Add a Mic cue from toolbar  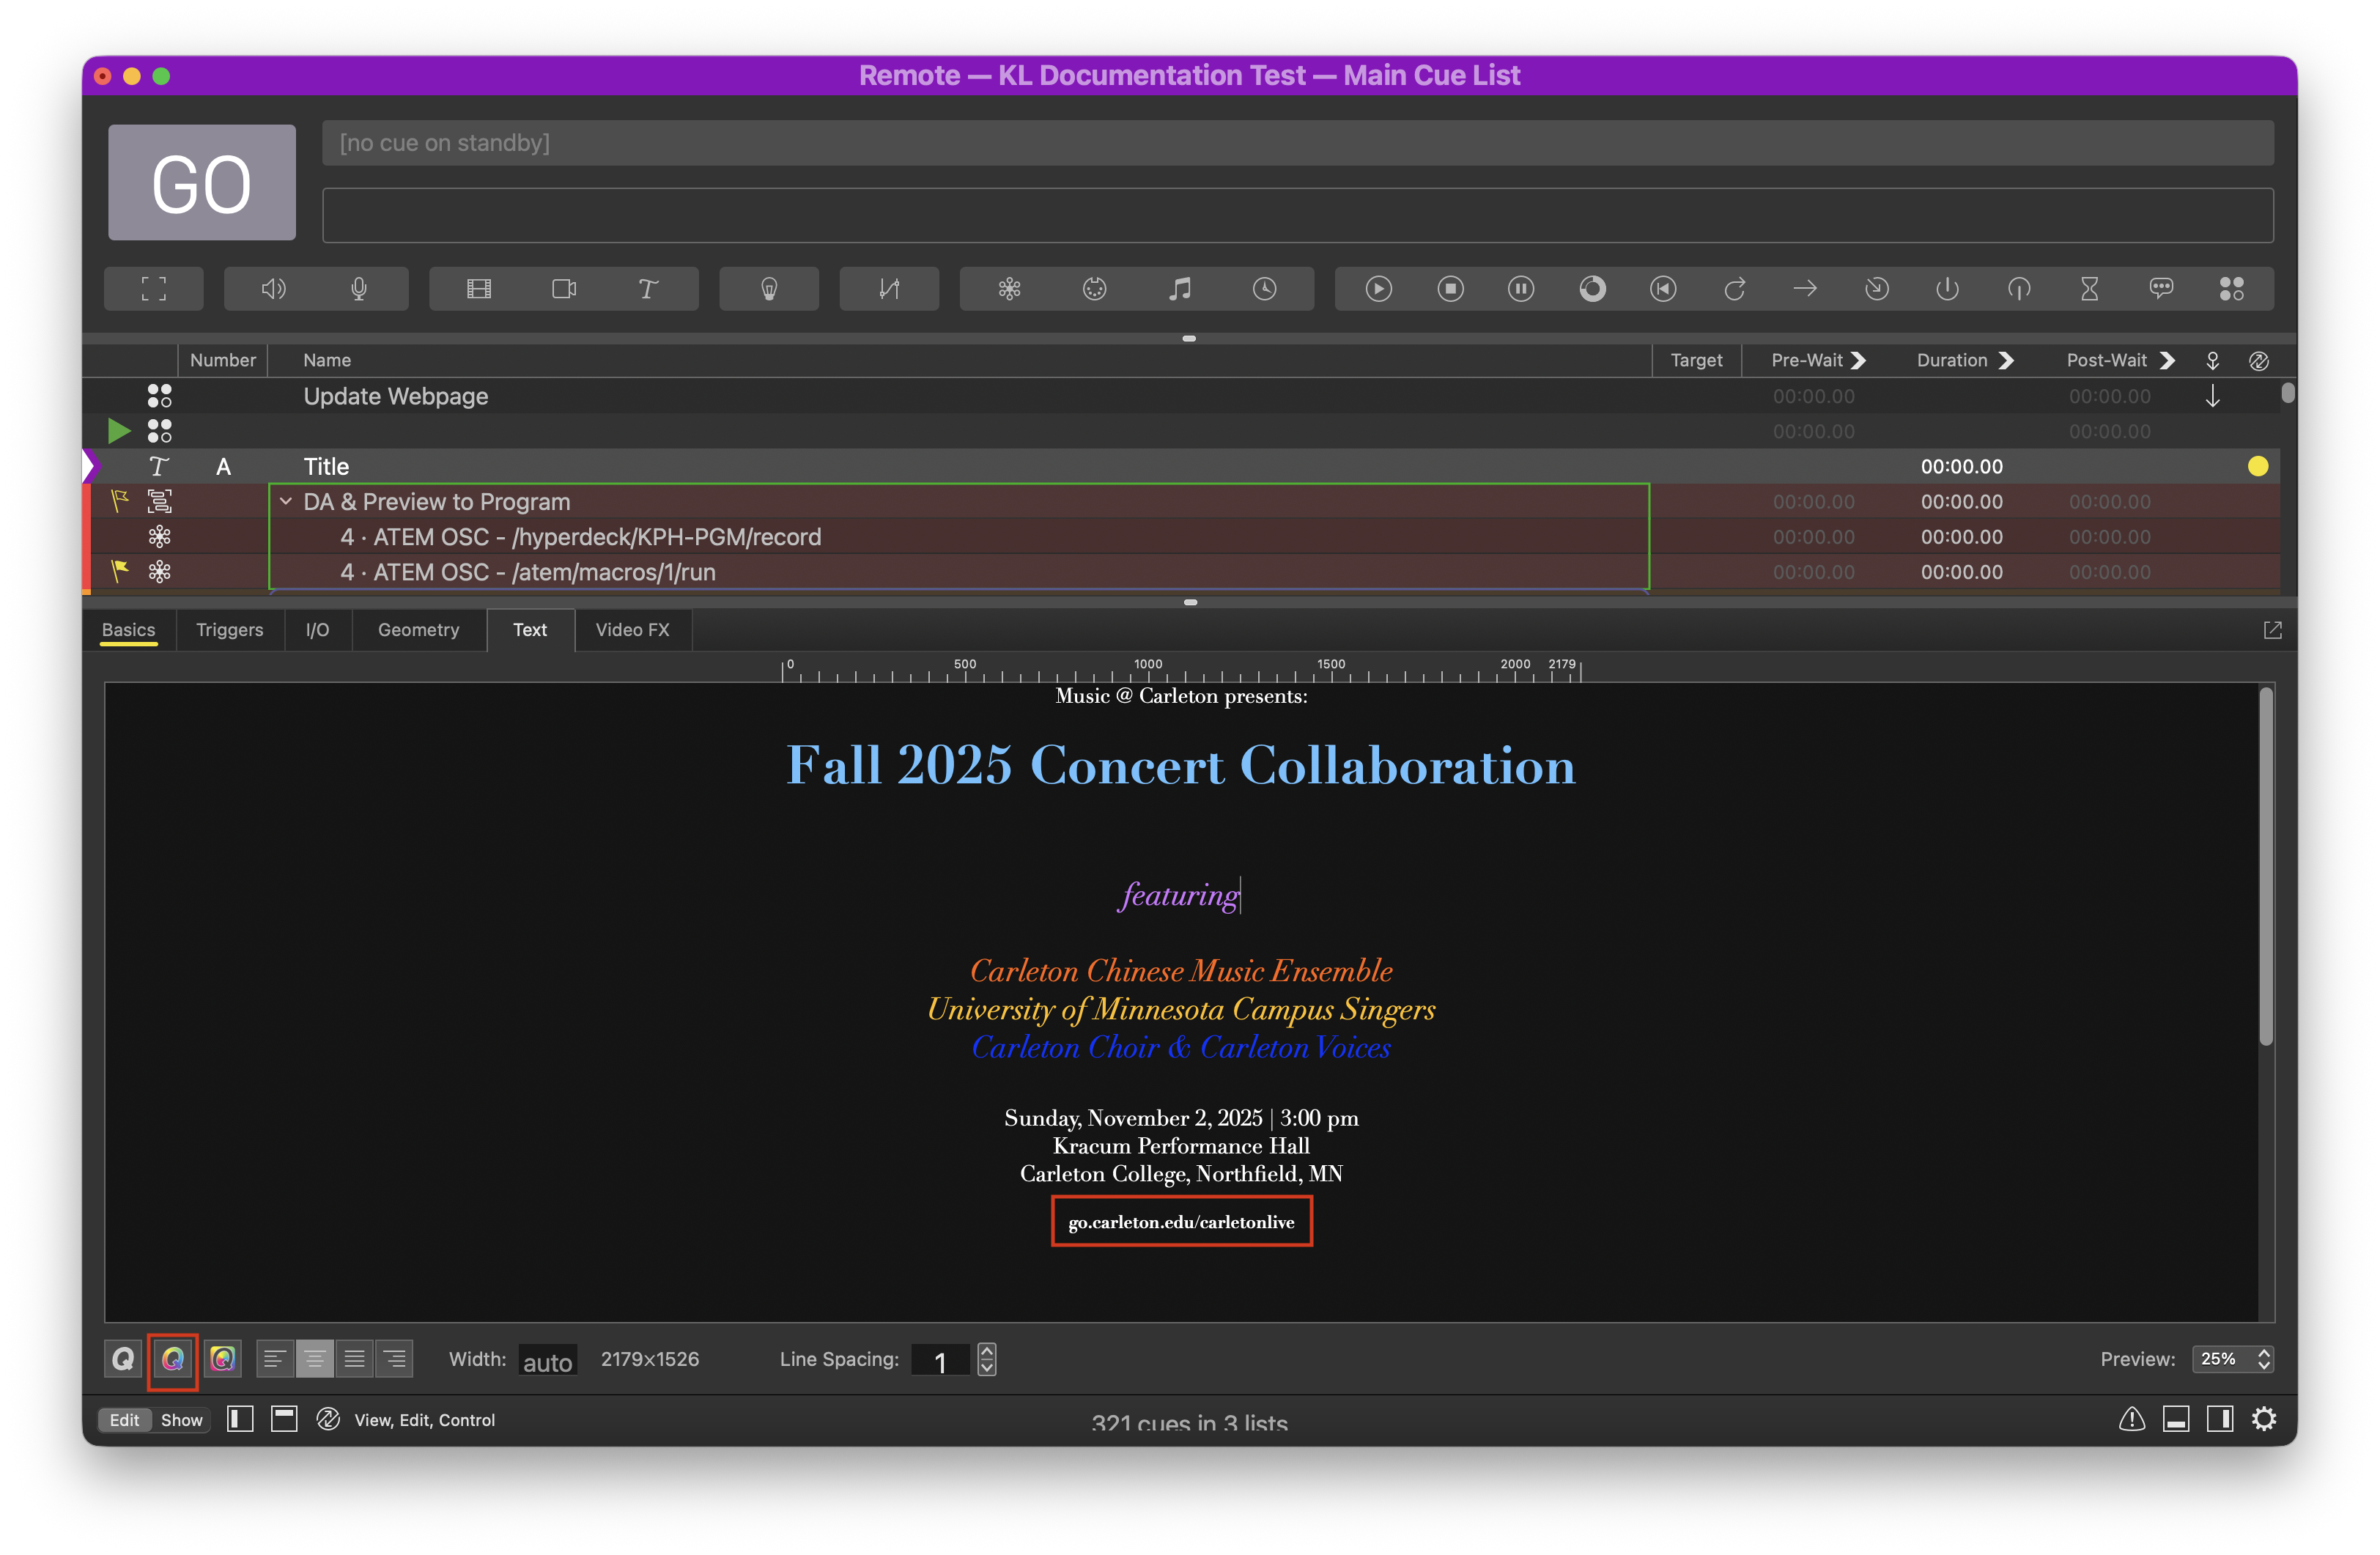359,289
